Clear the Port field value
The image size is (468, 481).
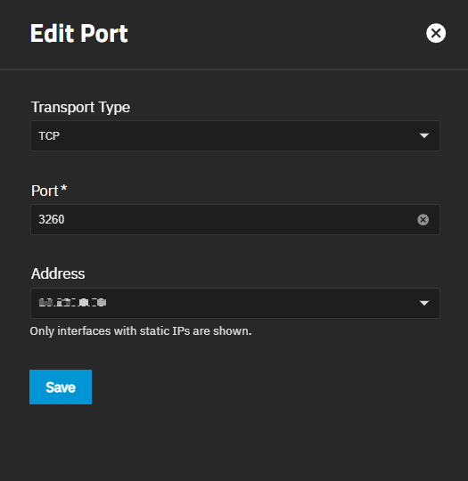pos(423,220)
